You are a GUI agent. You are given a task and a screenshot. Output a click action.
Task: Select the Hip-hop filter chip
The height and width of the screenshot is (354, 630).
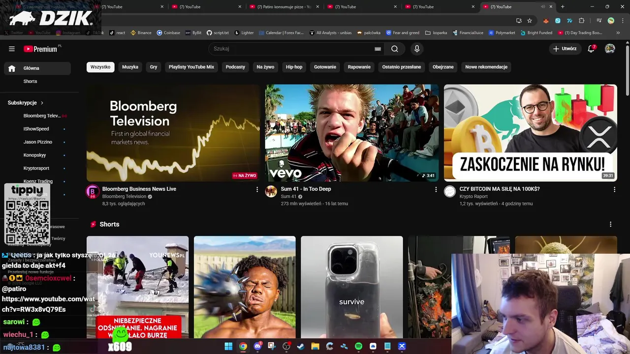coord(294,67)
